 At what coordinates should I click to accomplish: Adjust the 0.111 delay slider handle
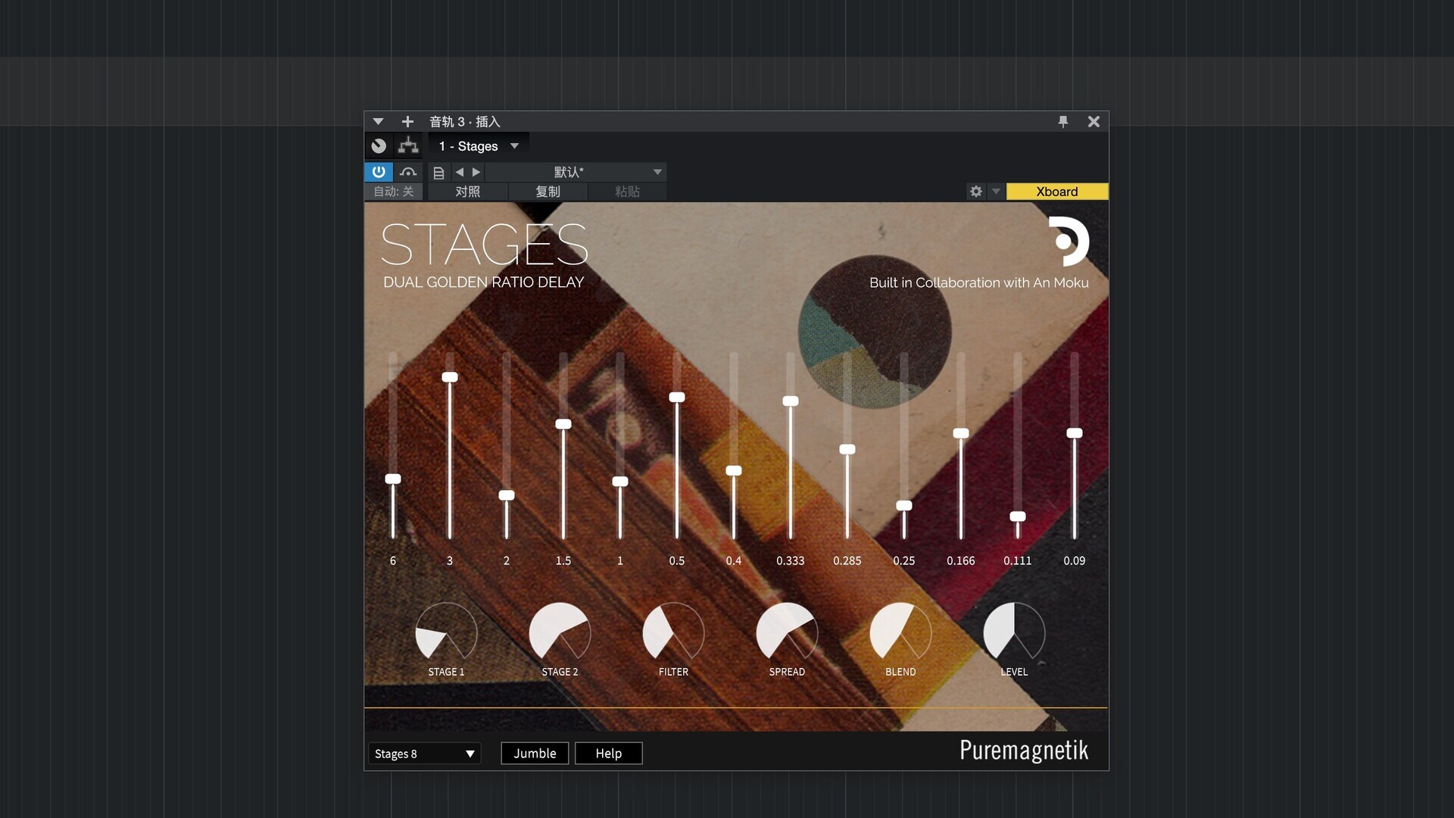pyautogui.click(x=1018, y=517)
